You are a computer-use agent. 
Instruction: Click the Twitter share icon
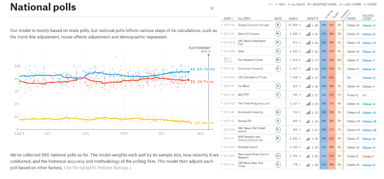[212, 8]
